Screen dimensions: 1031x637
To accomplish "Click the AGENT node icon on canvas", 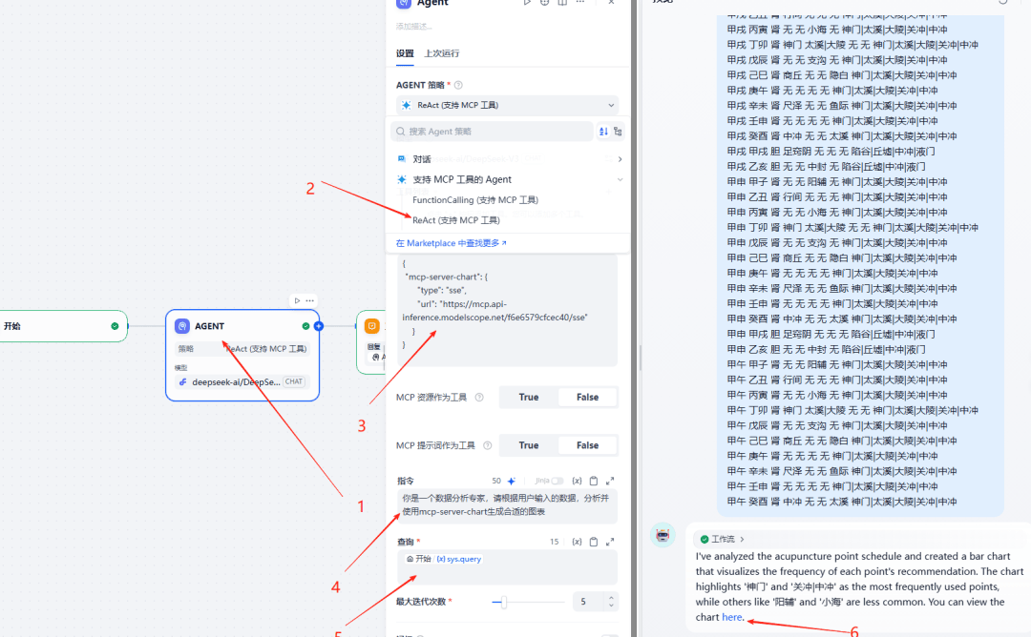I will click(x=182, y=326).
